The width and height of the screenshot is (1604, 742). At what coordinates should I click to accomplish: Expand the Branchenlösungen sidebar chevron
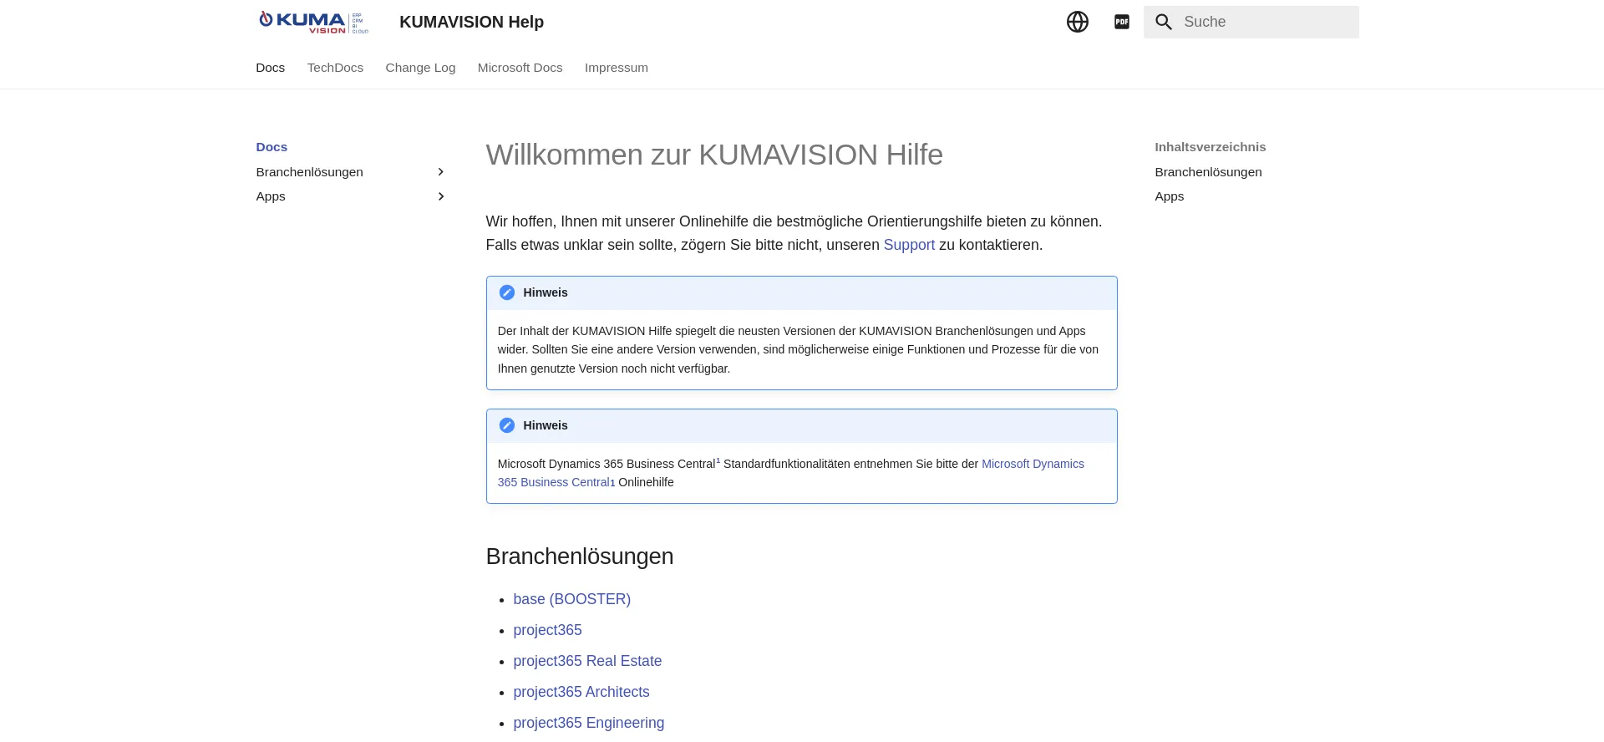coord(441,172)
